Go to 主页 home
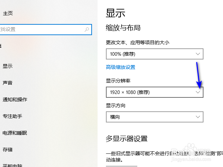The width and height of the screenshot is (223, 167). (8, 13)
